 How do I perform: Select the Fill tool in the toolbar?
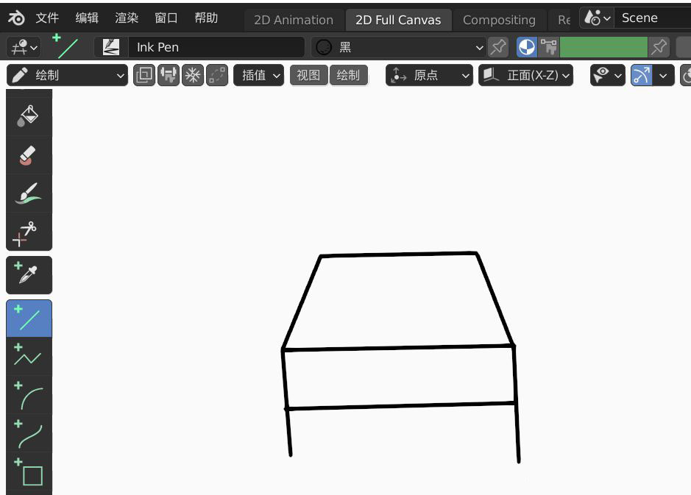[x=29, y=115]
